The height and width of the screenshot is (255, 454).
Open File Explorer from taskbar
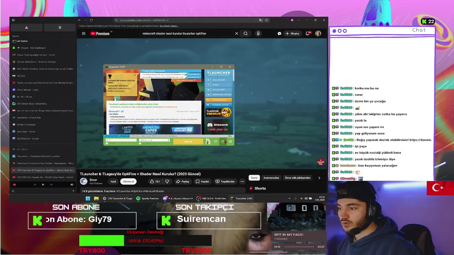click(96, 198)
